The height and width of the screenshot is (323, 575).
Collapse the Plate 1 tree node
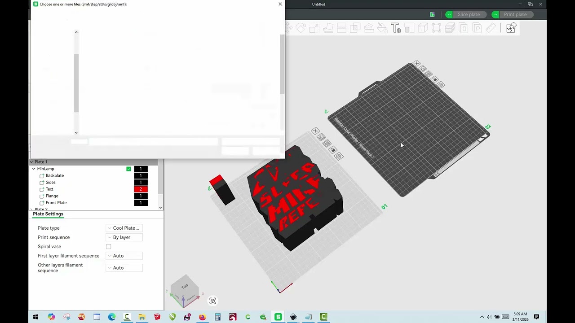tap(31, 162)
